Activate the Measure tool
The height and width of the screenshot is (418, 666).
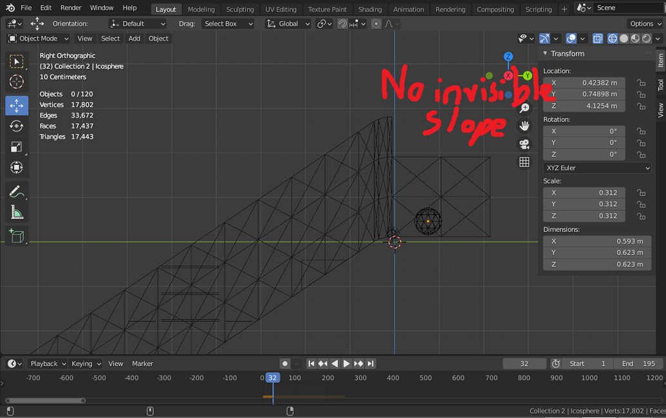[17, 211]
